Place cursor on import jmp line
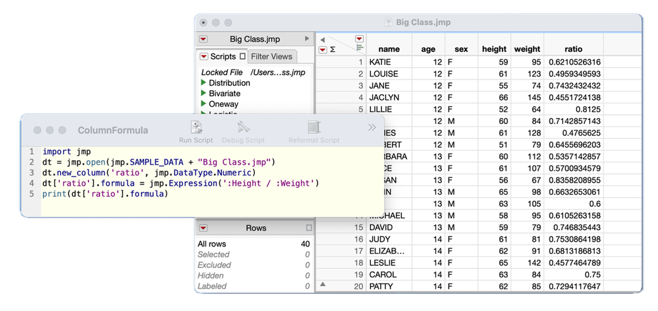Image resolution: width=658 pixels, height=311 pixels. (x=67, y=152)
